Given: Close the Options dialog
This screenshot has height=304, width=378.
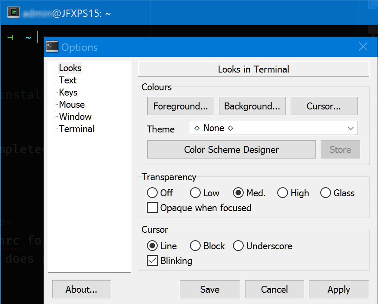Looking at the screenshot, I should [363, 47].
